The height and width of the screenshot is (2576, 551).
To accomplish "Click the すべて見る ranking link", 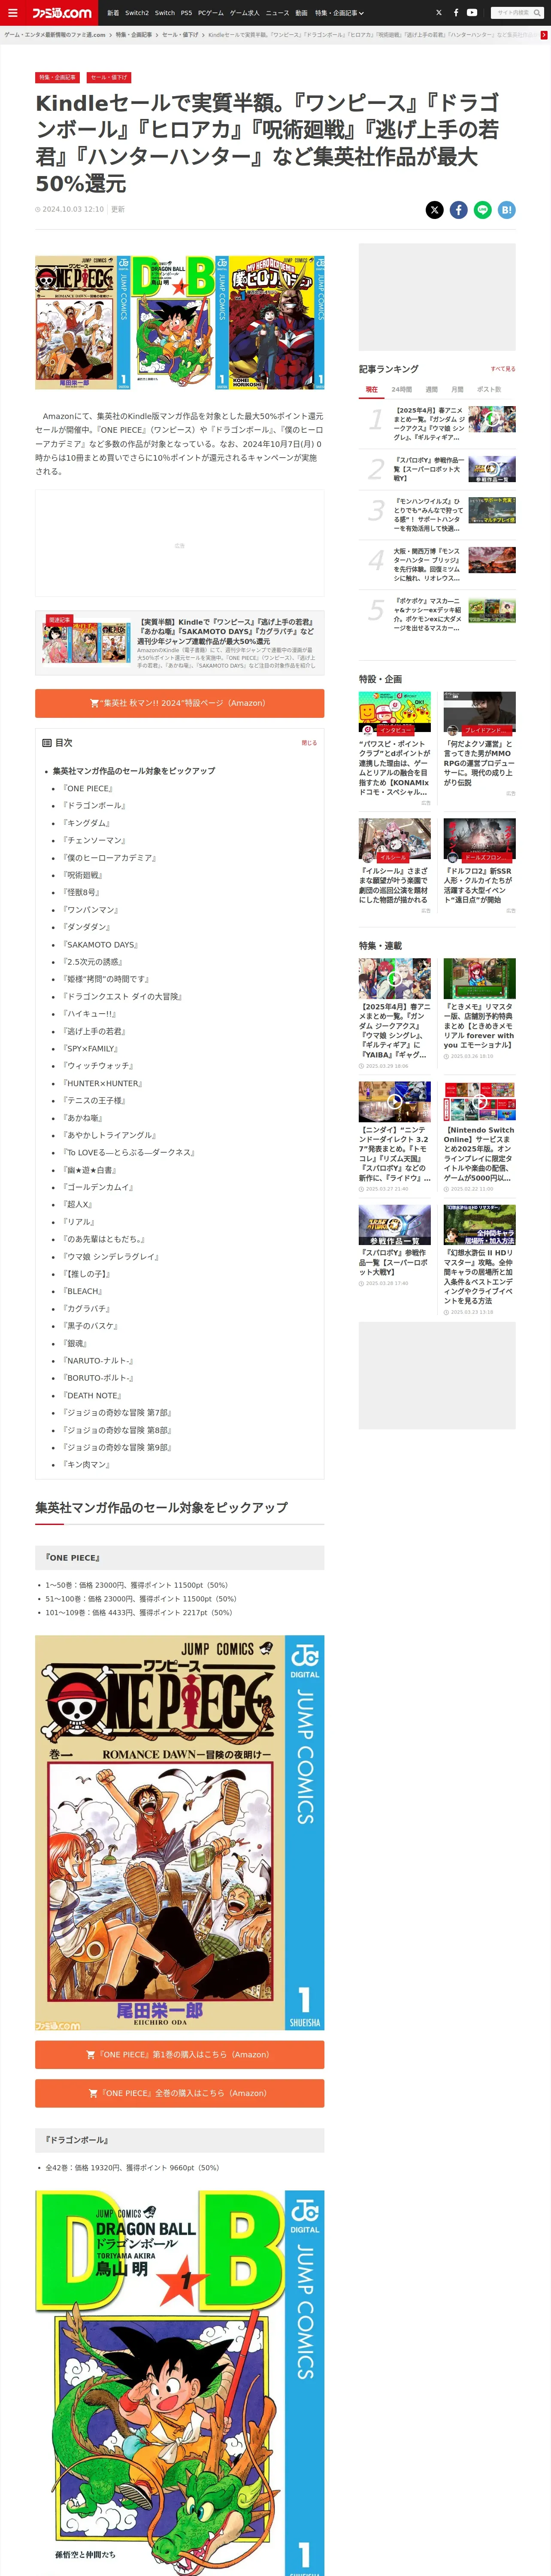I will (x=503, y=369).
